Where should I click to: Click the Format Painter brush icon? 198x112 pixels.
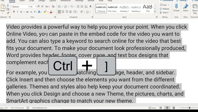tap(8, 13)
